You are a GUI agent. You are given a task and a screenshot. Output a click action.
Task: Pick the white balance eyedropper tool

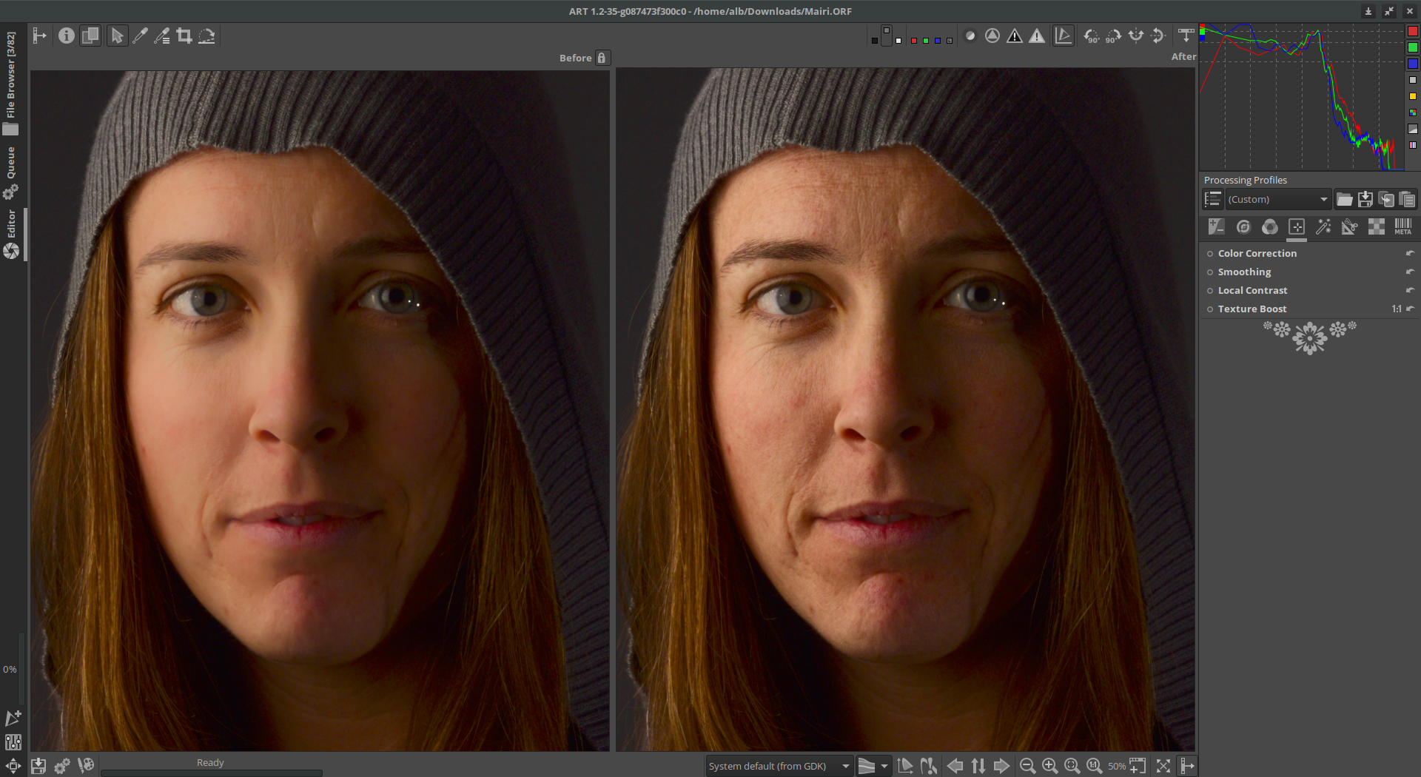pyautogui.click(x=140, y=36)
